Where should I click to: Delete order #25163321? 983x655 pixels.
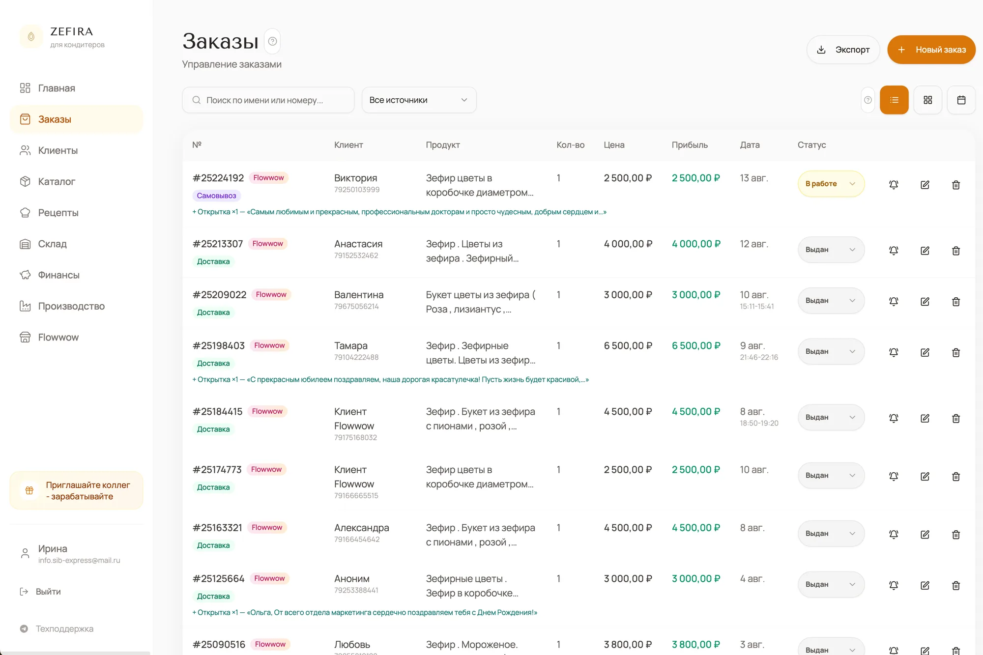(x=956, y=534)
